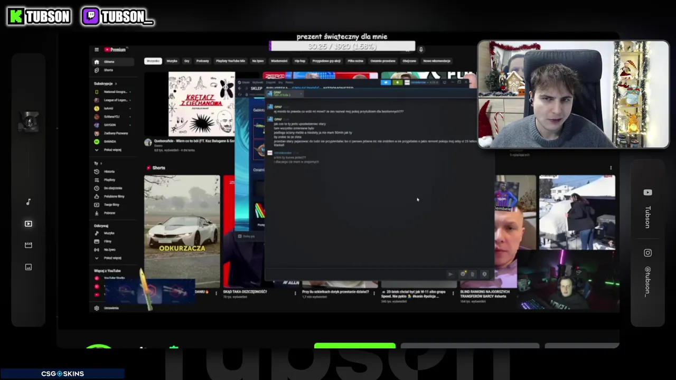Open BANNDA subscription channel

click(x=109, y=141)
